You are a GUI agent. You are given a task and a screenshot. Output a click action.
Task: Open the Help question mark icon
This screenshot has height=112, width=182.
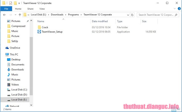click(179, 9)
